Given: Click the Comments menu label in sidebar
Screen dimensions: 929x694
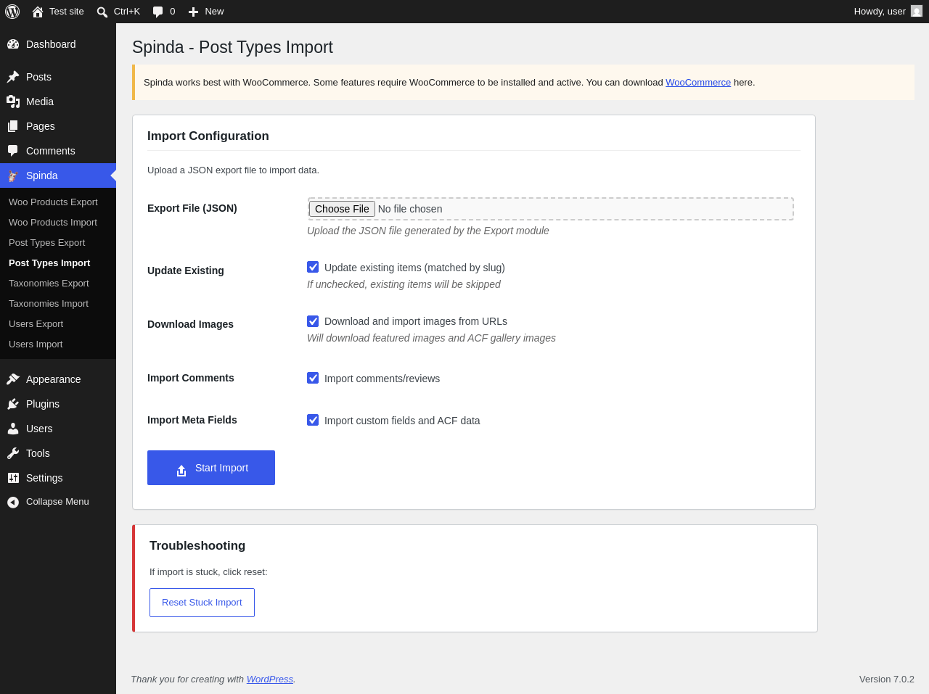Looking at the screenshot, I should 51,151.
